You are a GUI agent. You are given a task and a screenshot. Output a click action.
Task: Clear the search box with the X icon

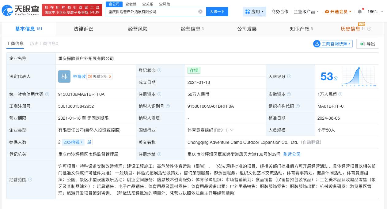[x=200, y=12]
